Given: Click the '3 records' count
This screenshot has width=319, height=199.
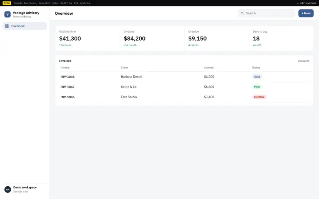Looking at the screenshot, I should coord(303,61).
